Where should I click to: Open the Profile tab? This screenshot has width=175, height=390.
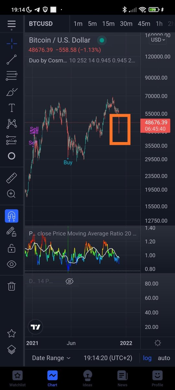(157, 379)
